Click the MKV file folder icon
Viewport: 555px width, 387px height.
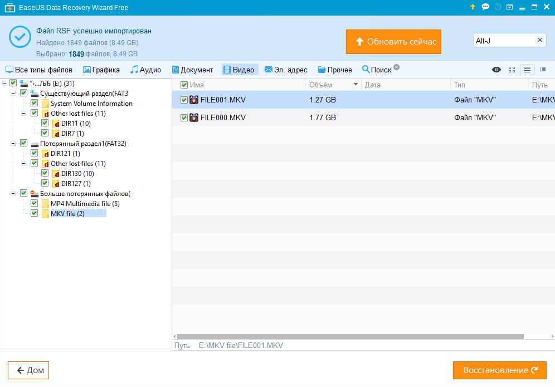click(45, 214)
